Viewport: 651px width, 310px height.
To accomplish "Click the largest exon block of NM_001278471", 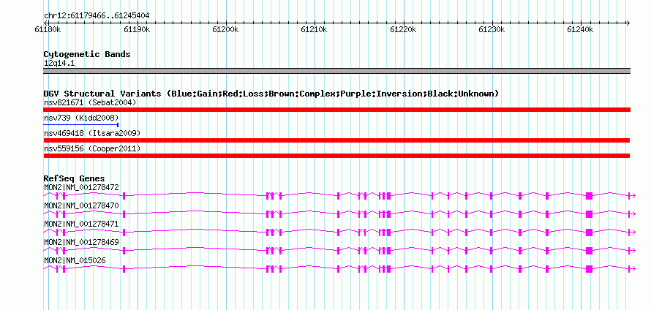I will click(x=589, y=232).
